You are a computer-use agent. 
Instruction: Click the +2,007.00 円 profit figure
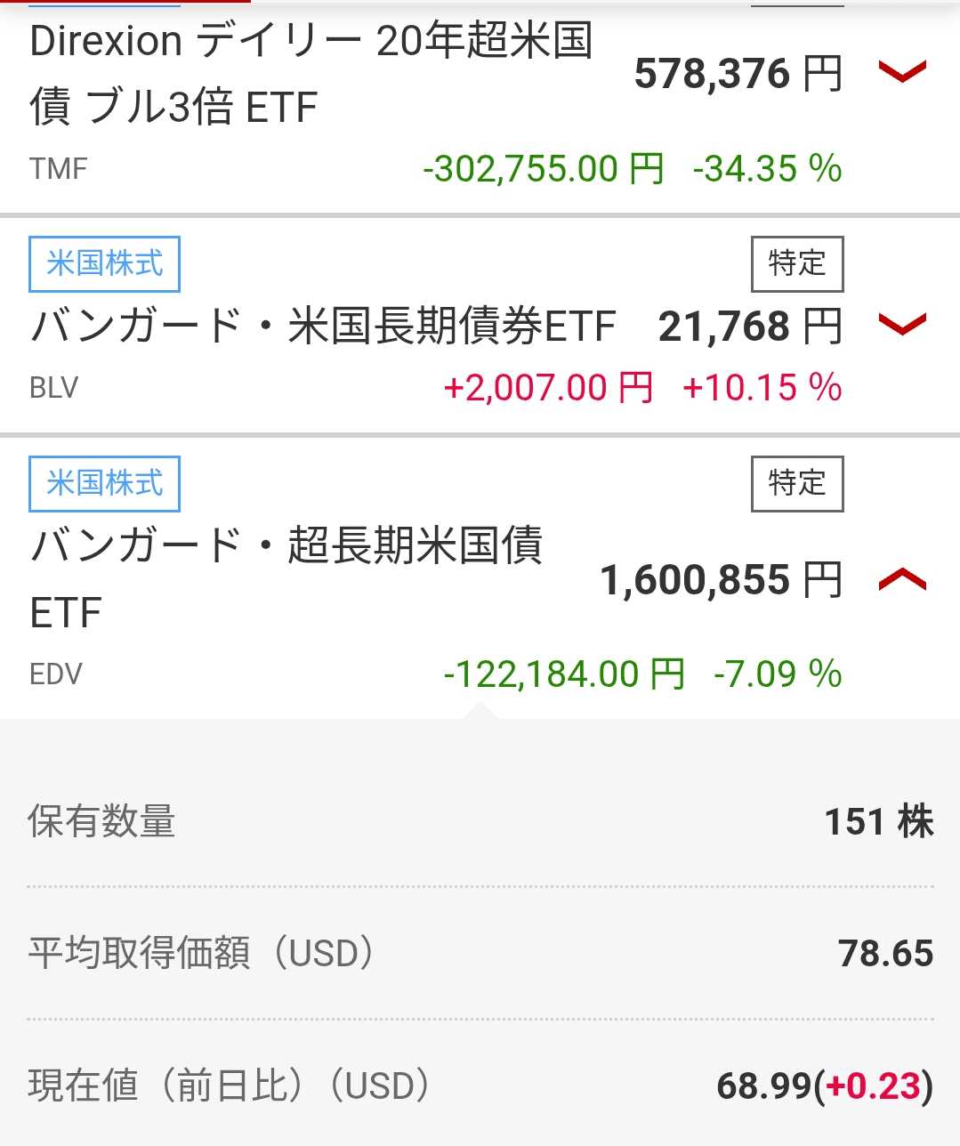pyautogui.click(x=548, y=388)
